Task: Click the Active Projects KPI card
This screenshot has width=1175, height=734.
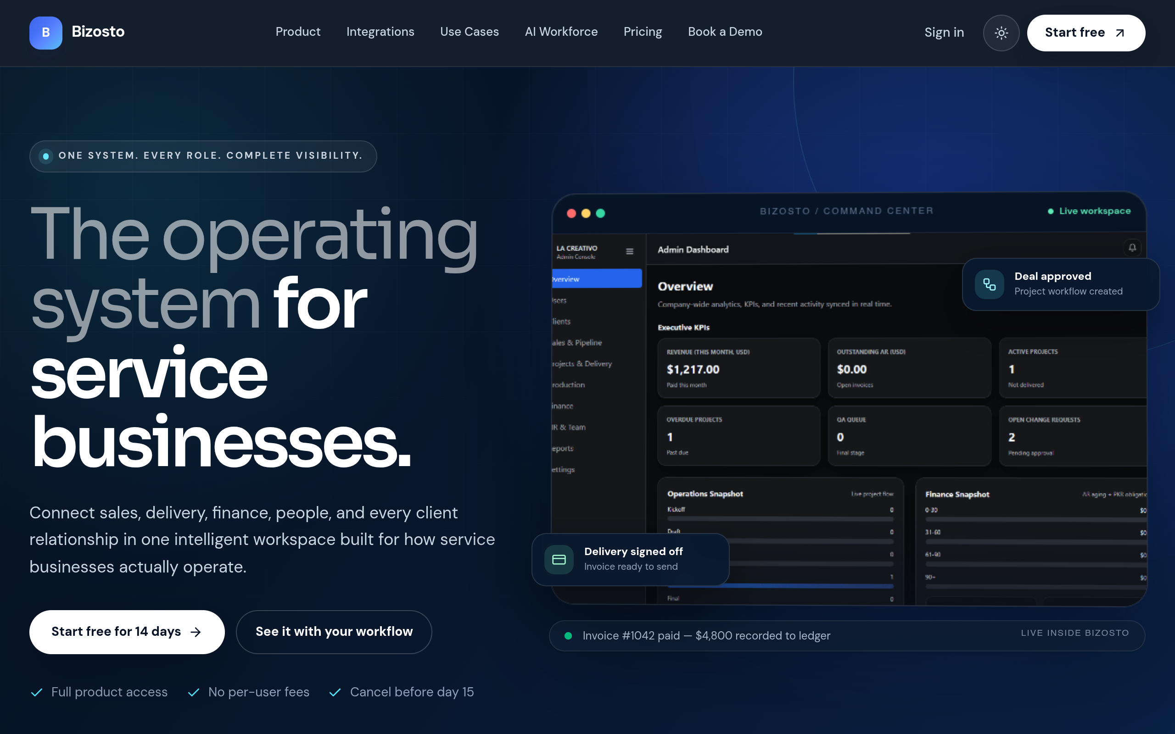Action: [1073, 368]
